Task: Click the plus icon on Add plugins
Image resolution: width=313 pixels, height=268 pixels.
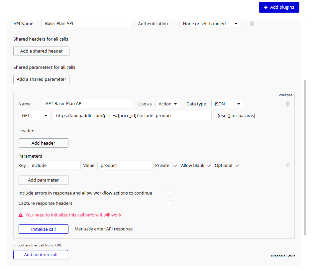Action: (x=266, y=7)
